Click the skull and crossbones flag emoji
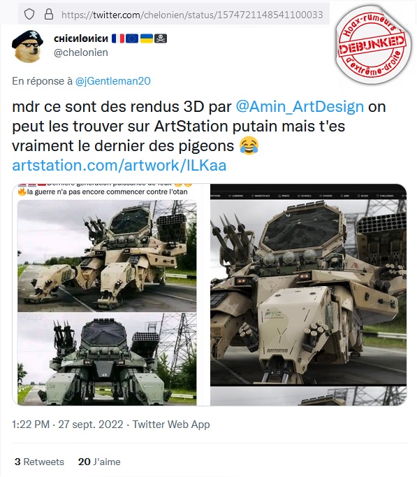The image size is (417, 477). 161,38
